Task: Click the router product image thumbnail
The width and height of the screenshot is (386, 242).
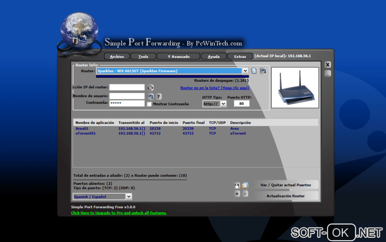Action: [295, 87]
